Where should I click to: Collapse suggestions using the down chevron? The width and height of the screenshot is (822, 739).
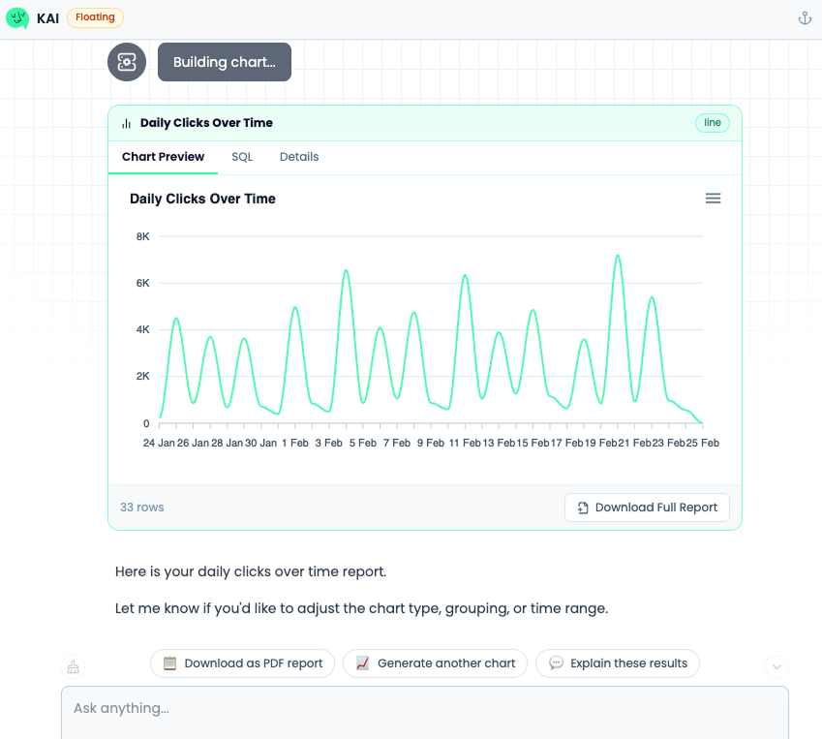tap(776, 666)
